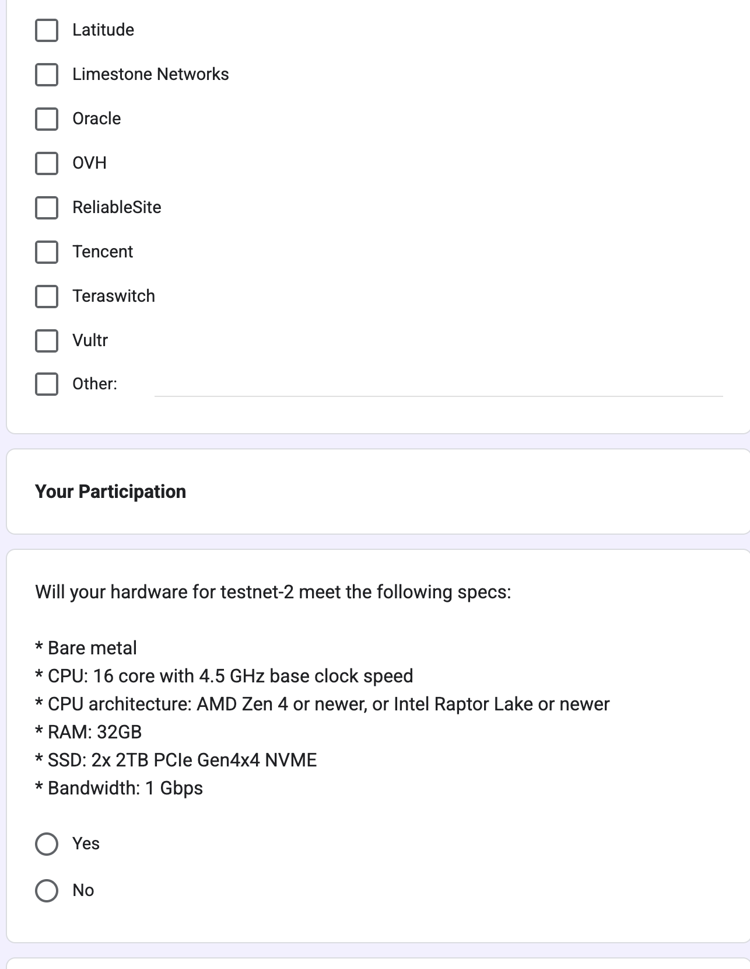Screen dimensions: 750x969
Task: Click the CPU architecture requirement line
Action: (x=322, y=704)
